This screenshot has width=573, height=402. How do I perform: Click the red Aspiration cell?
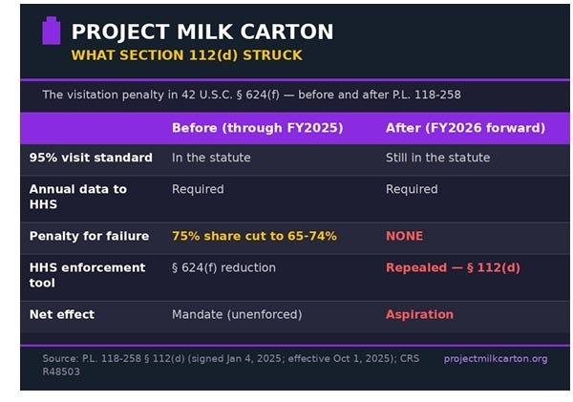tap(419, 314)
